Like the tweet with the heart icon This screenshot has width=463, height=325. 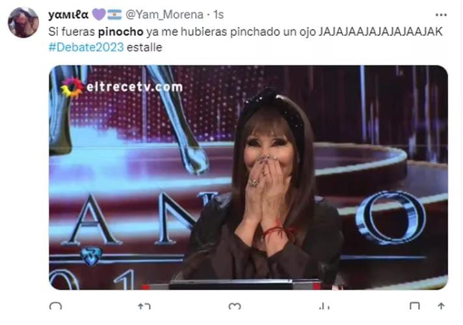(x=235, y=306)
